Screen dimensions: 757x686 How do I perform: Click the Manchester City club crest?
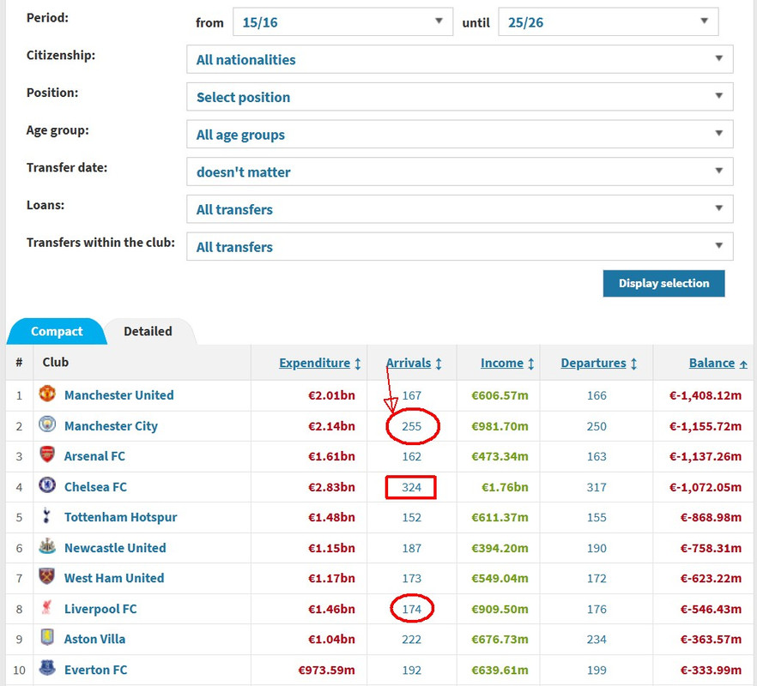(47, 424)
